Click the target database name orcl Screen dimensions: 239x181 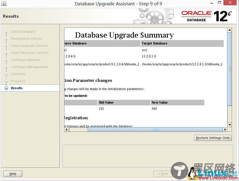pyautogui.click(x=144, y=50)
